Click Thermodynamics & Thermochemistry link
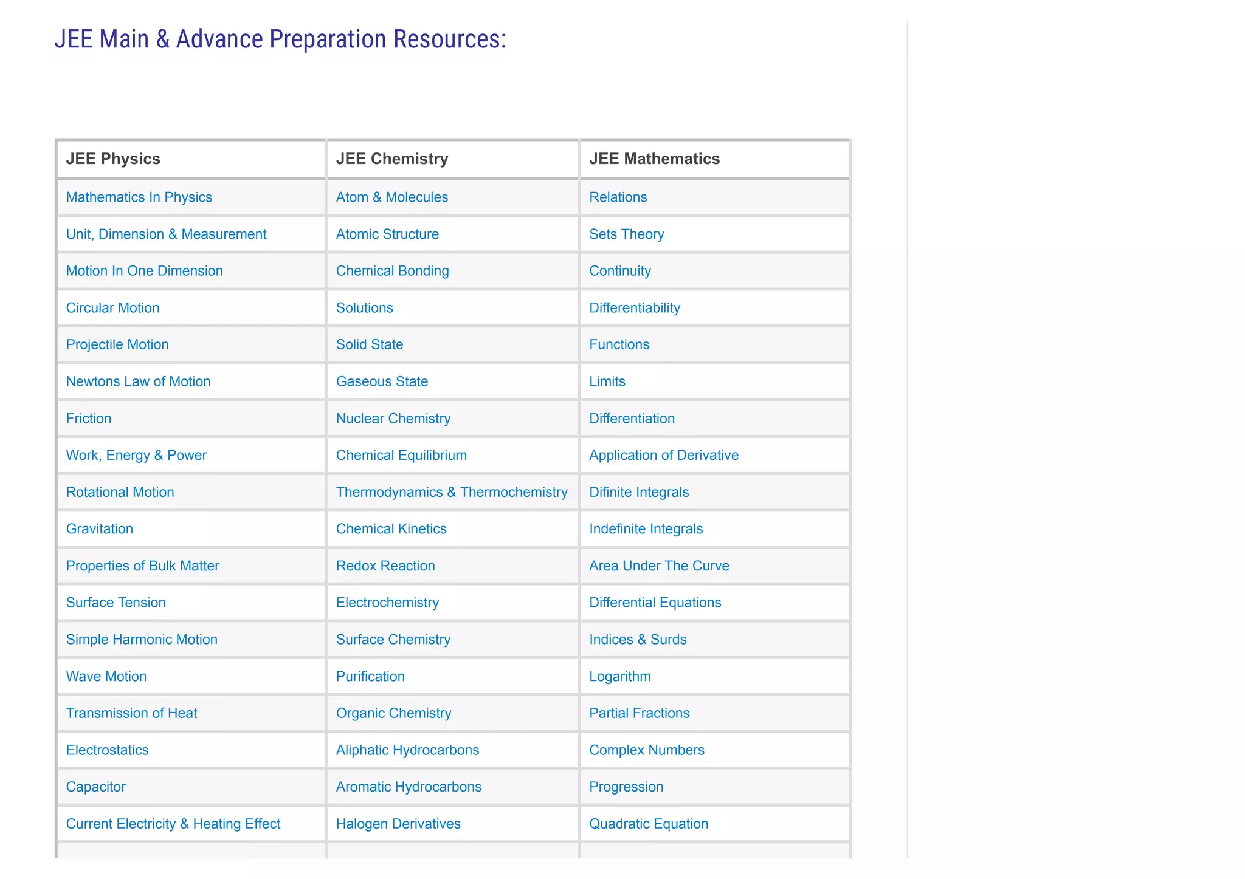This screenshot has width=1245, height=879. pyautogui.click(x=452, y=492)
